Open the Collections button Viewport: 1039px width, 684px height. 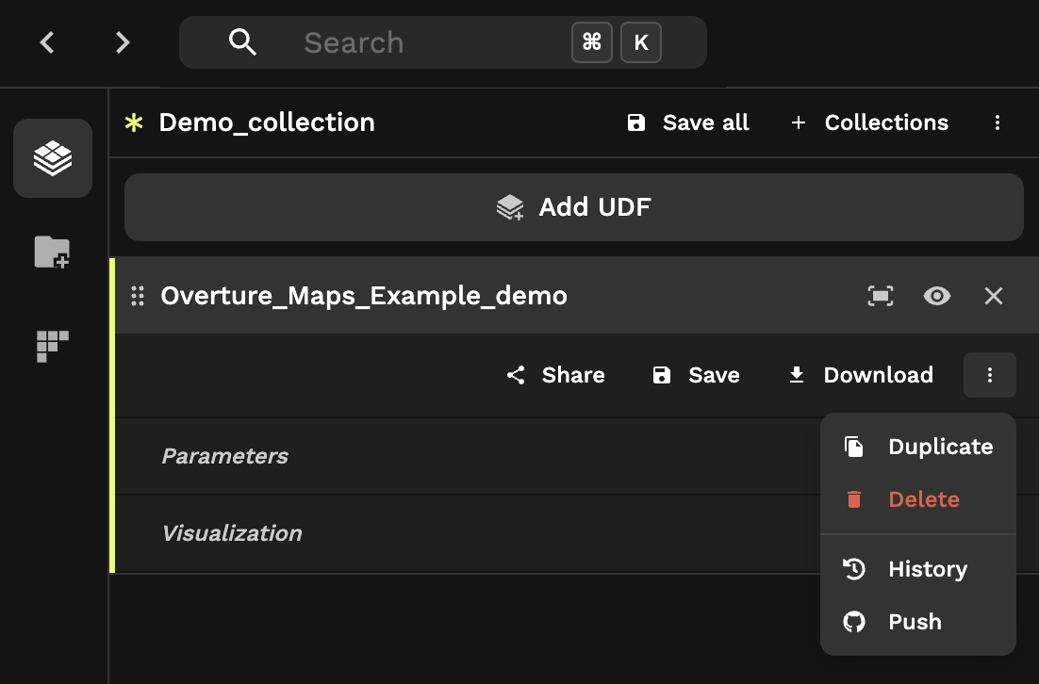pos(869,122)
